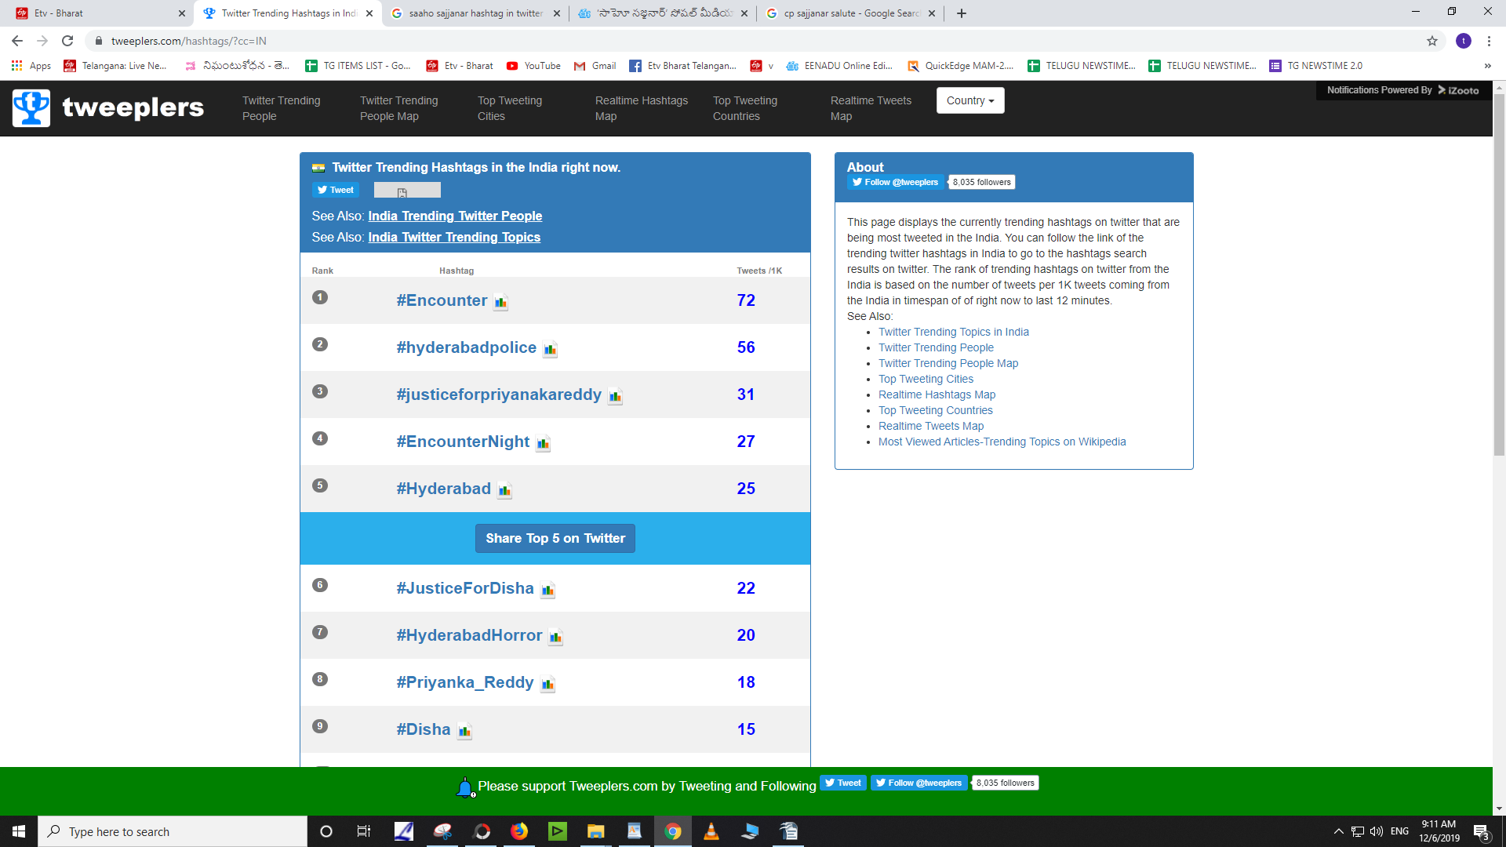This screenshot has height=847, width=1506.
Task: Open Most Viewed Articles Wikipedia link
Action: (1002, 442)
